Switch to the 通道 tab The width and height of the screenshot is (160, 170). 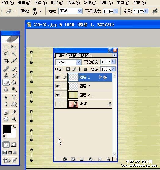coord(73,56)
